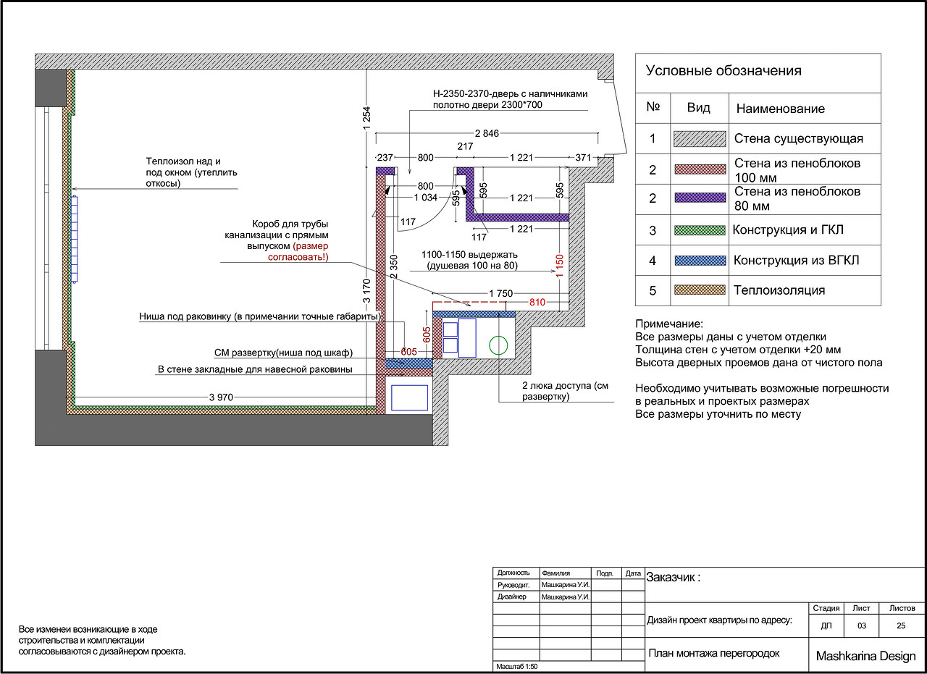
Task: Click the sheet number '03' cell
Action: tap(862, 625)
